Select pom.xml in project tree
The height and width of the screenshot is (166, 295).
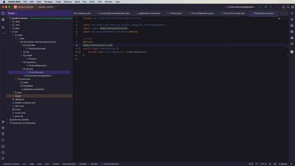19,116
